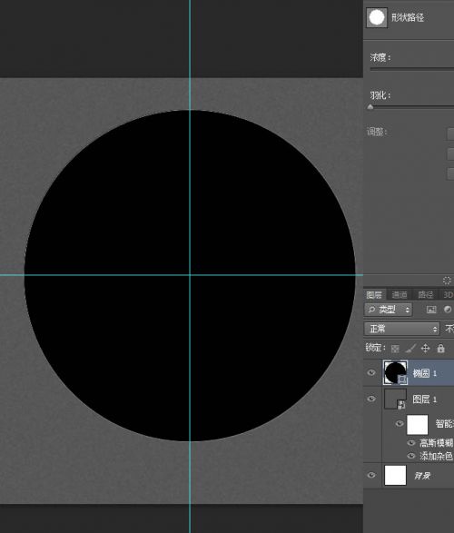
Task: Click the lock position move icon
Action: pyautogui.click(x=426, y=349)
